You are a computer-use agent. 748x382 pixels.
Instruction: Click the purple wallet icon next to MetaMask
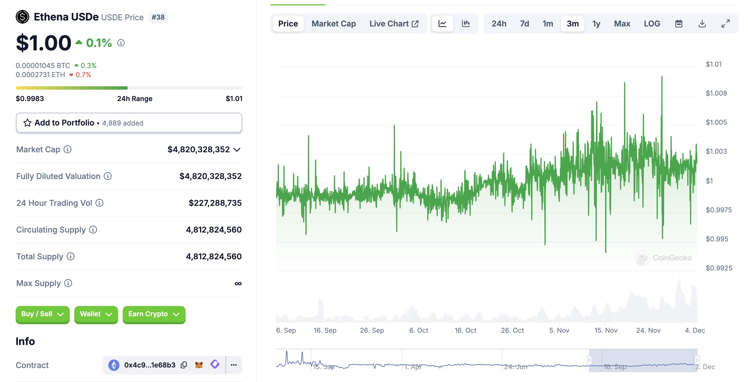pos(215,364)
